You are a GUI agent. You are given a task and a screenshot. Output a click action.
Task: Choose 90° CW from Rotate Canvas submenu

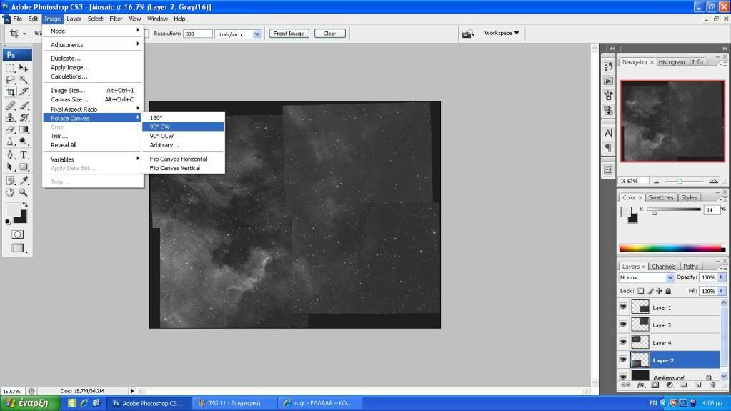tap(160, 127)
